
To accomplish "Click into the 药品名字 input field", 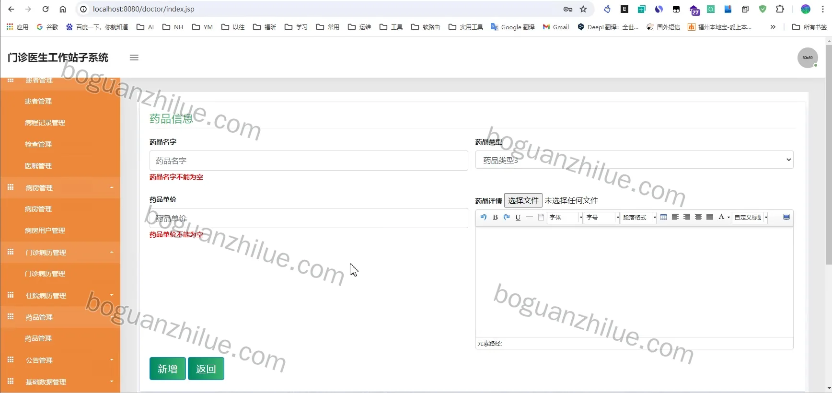I will pyautogui.click(x=309, y=161).
